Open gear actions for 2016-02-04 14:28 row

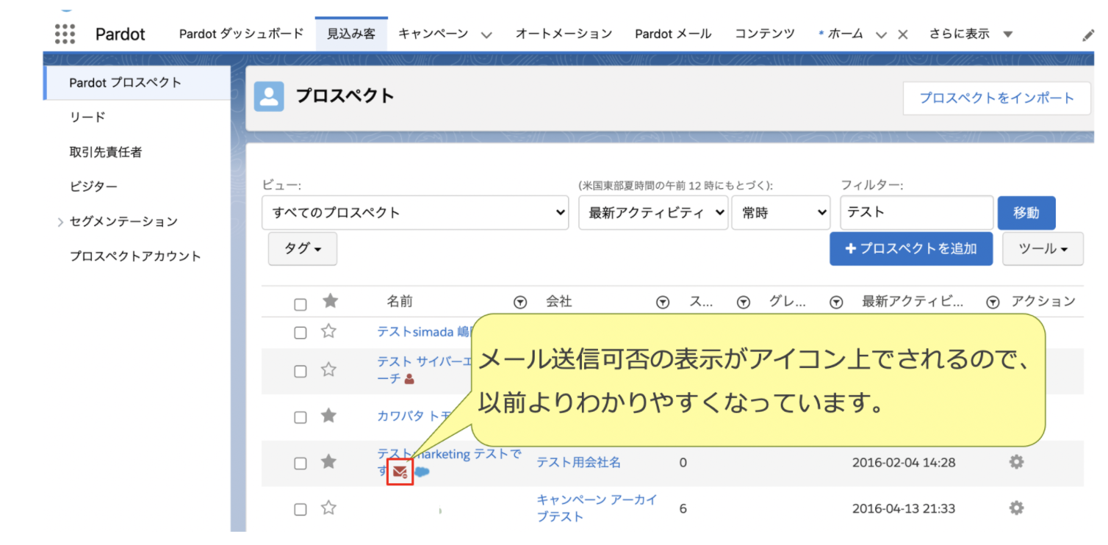tap(1016, 461)
